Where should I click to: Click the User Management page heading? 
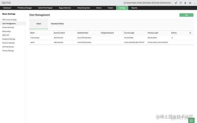pos(40,15)
